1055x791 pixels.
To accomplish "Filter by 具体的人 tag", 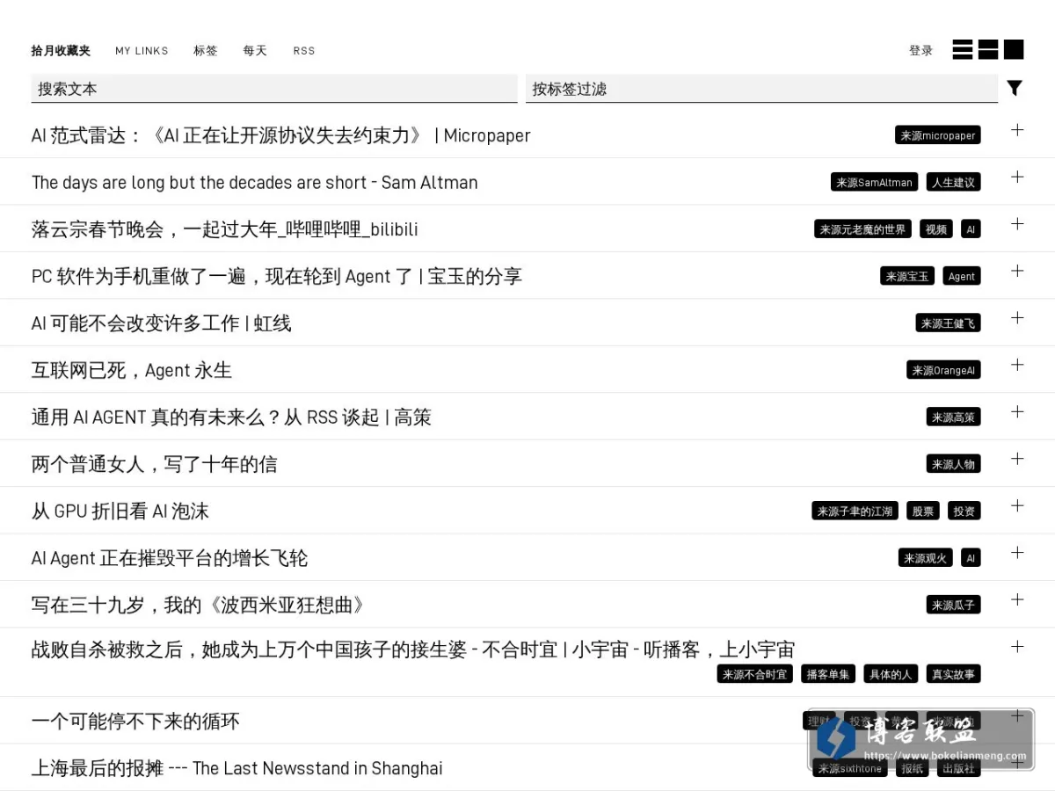I will coord(891,674).
